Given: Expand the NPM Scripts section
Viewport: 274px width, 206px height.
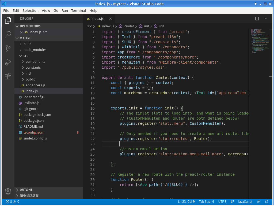Looking at the screenshot, I should coord(17,196).
